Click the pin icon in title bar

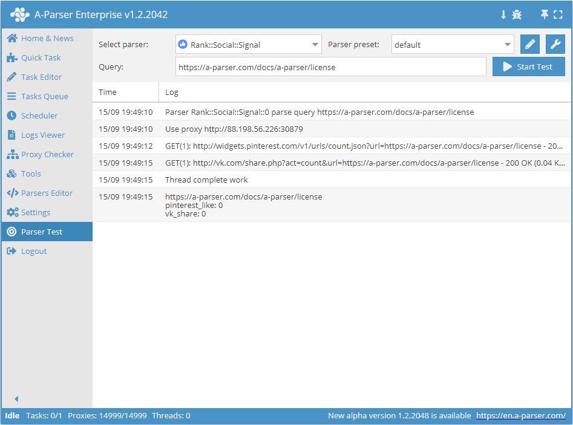(x=545, y=15)
